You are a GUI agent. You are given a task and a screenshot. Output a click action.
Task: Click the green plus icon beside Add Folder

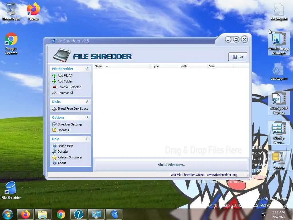[x=54, y=81]
